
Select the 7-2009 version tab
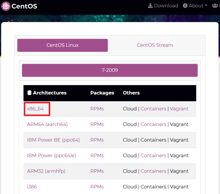(110, 70)
